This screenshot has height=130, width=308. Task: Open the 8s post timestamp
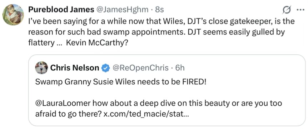[159, 10]
